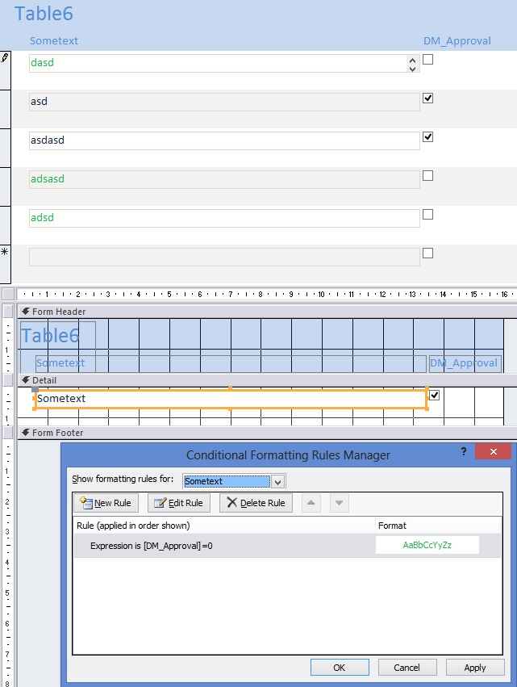Click Cancel in Conditional Formatting dialog
Image resolution: width=517 pixels, height=687 pixels.
tap(407, 668)
